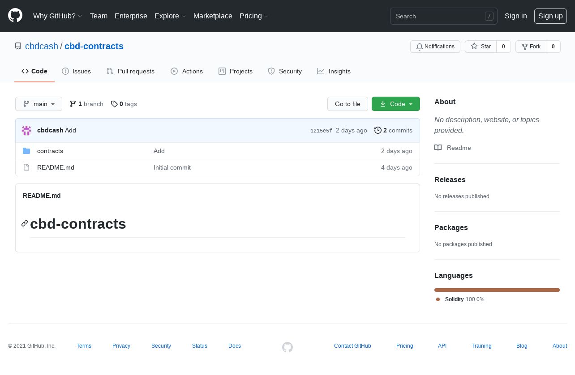Open the Actions tab
The height and width of the screenshot is (375, 575).
(x=187, y=71)
